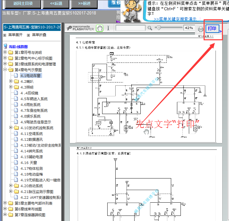
Task: Click the folder icon of 4.20启动系统
Action: 16,186
